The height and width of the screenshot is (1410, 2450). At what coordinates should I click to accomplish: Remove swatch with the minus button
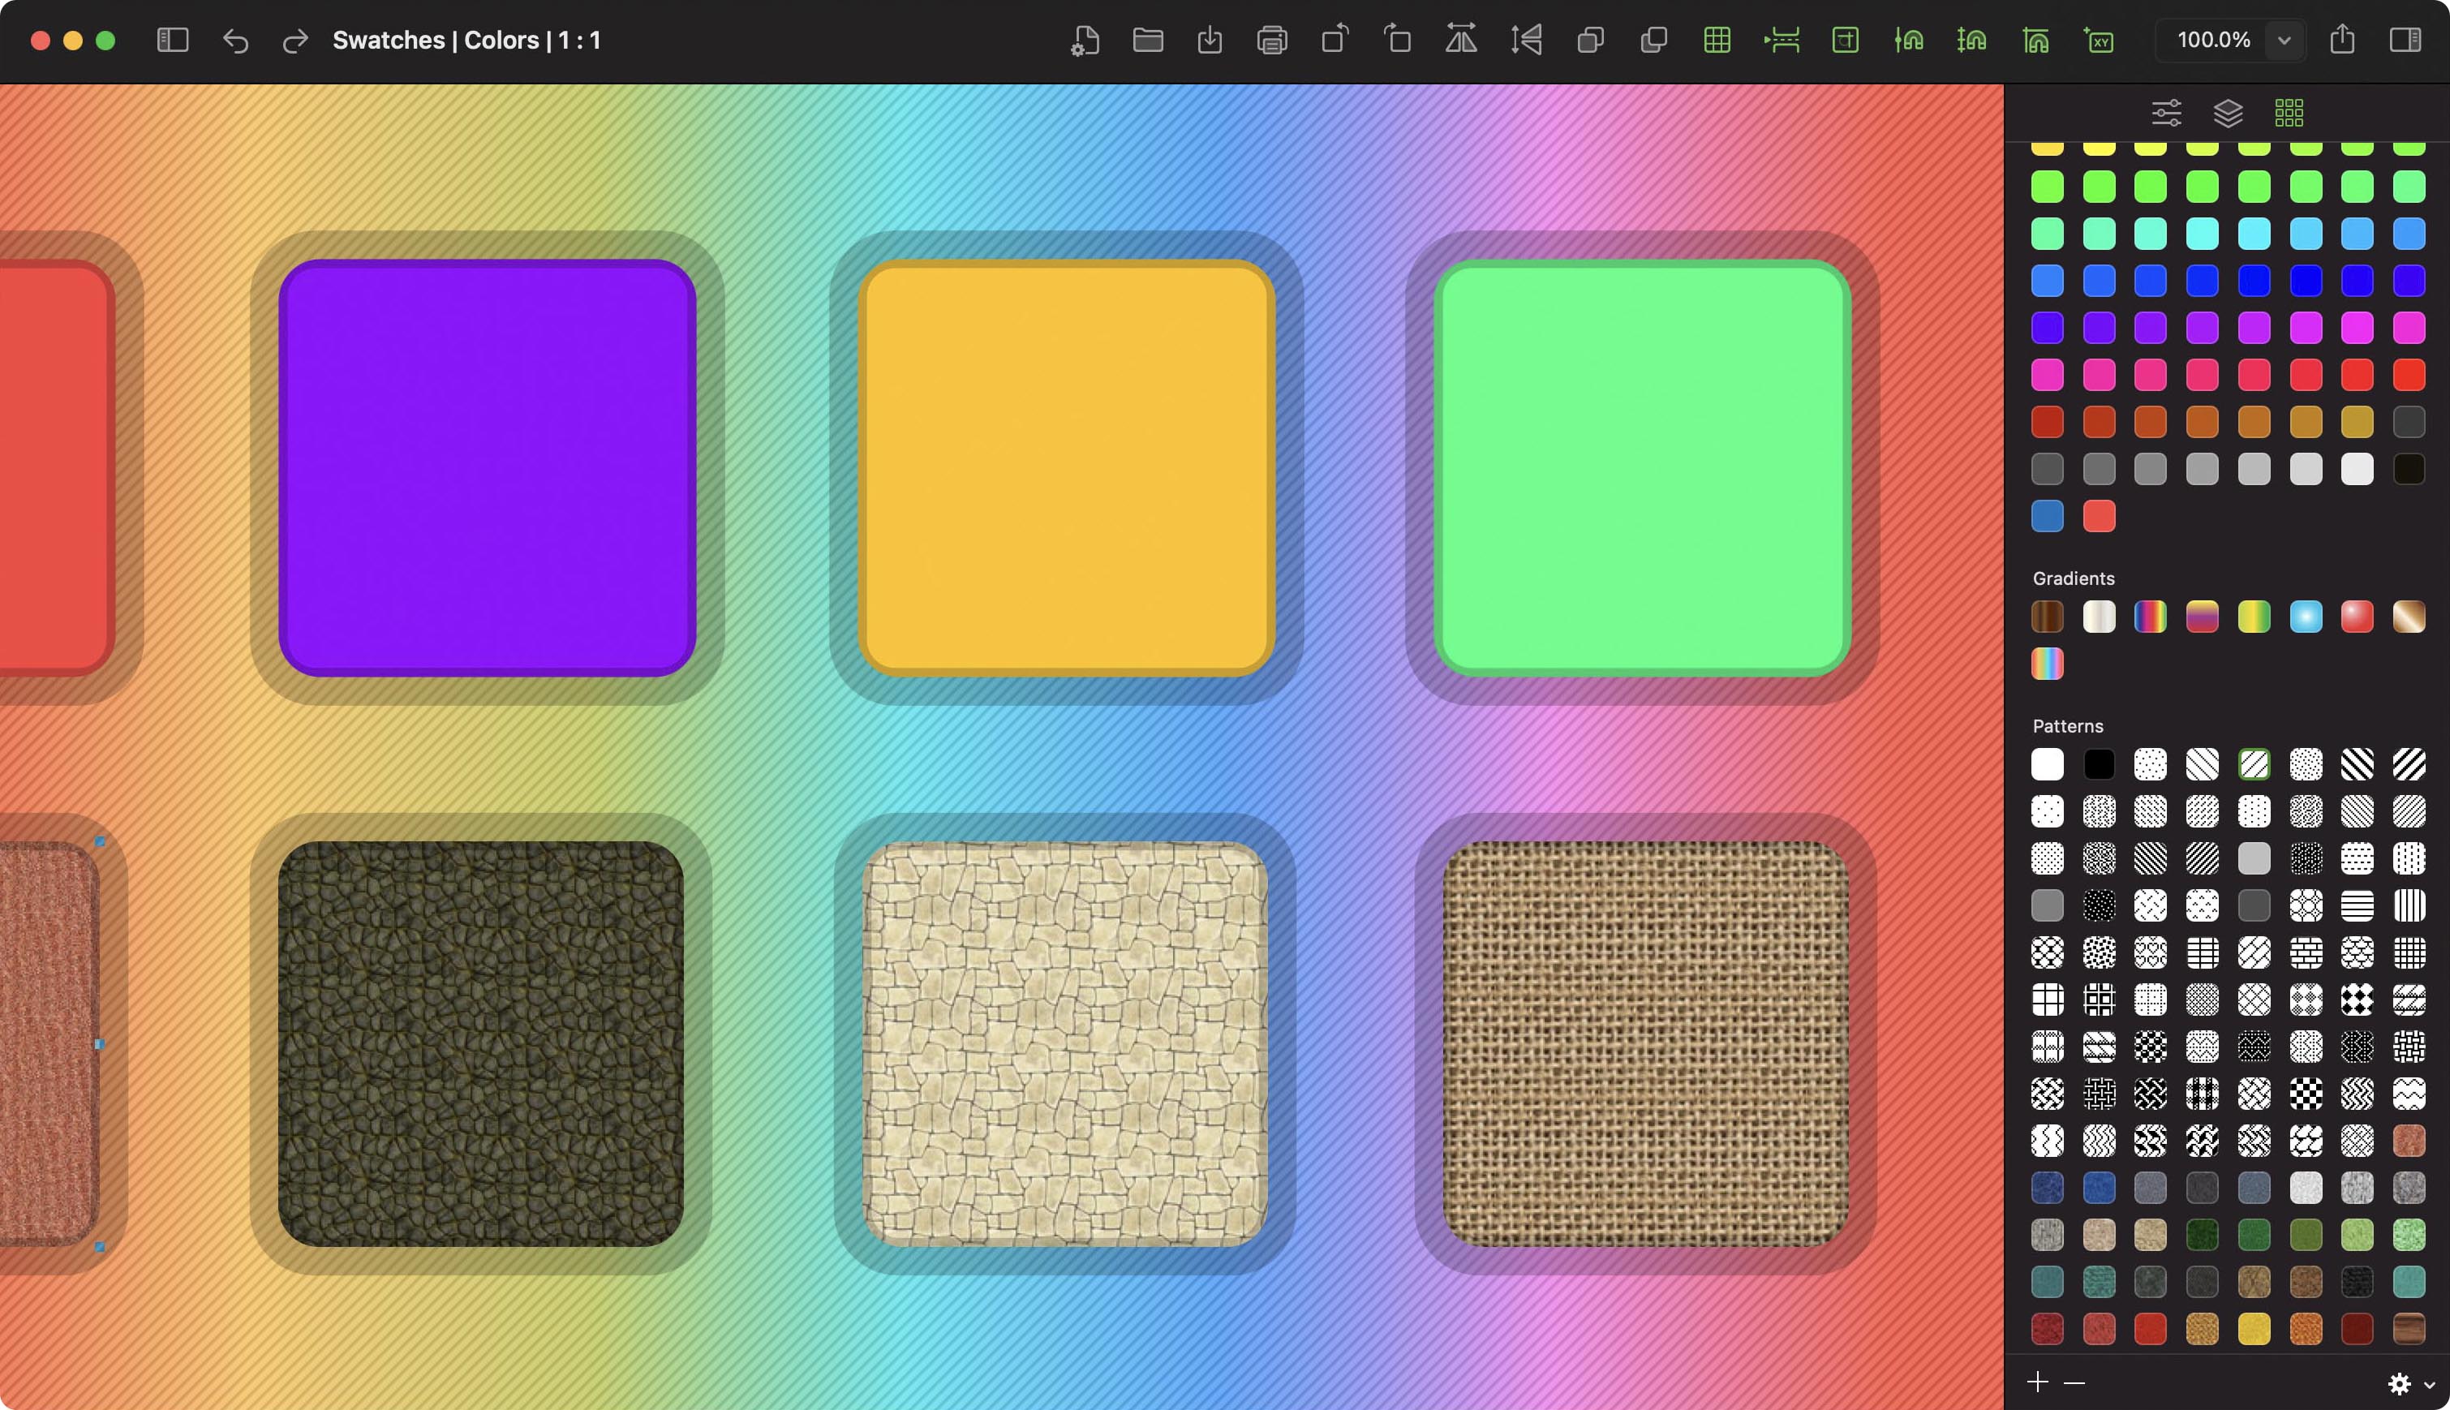2074,1383
